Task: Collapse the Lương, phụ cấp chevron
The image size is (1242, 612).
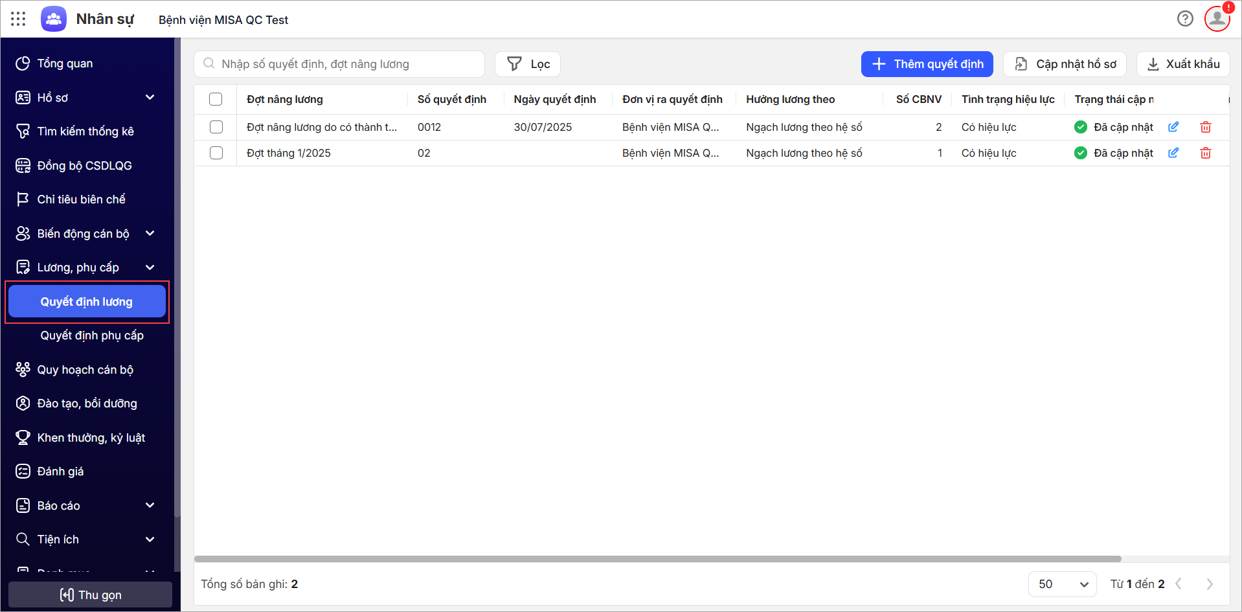Action: pyautogui.click(x=150, y=267)
